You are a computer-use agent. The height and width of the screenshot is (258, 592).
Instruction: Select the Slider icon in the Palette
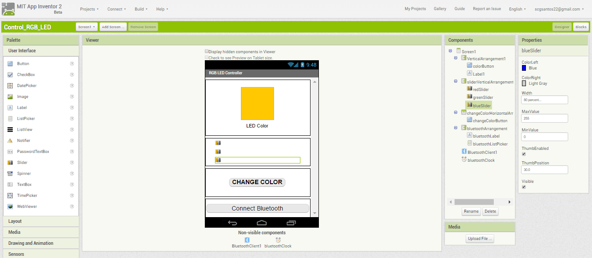click(10, 163)
